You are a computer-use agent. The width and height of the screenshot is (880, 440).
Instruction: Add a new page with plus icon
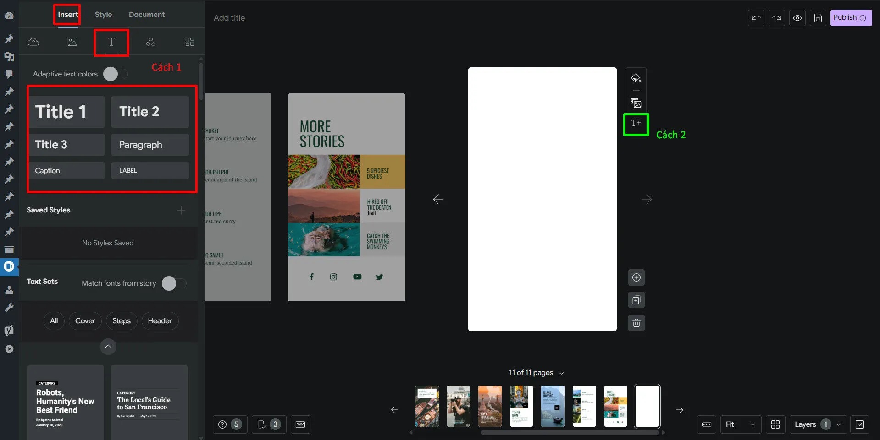[636, 277]
